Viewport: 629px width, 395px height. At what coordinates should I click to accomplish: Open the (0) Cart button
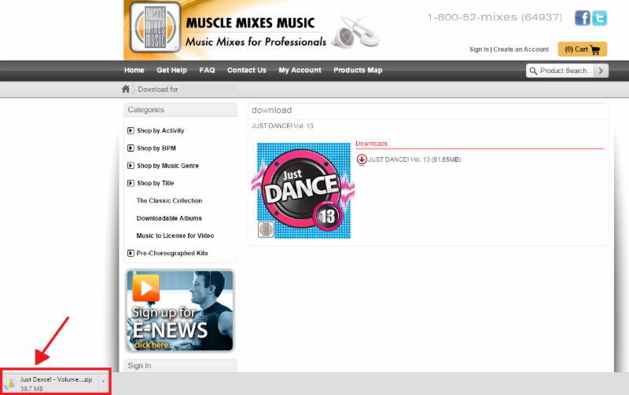pyautogui.click(x=582, y=49)
